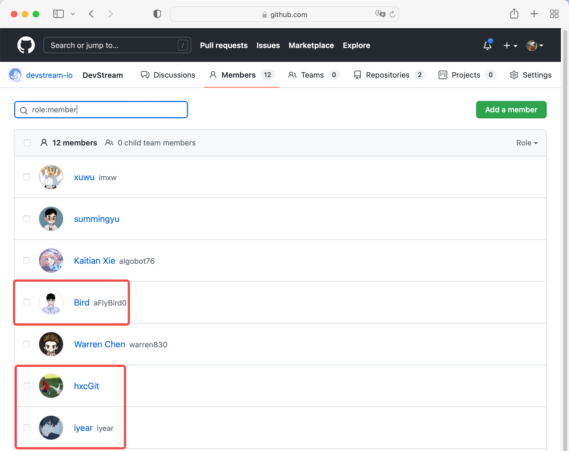Open Safari tab overview grid
This screenshot has height=451, width=569.
554,14
